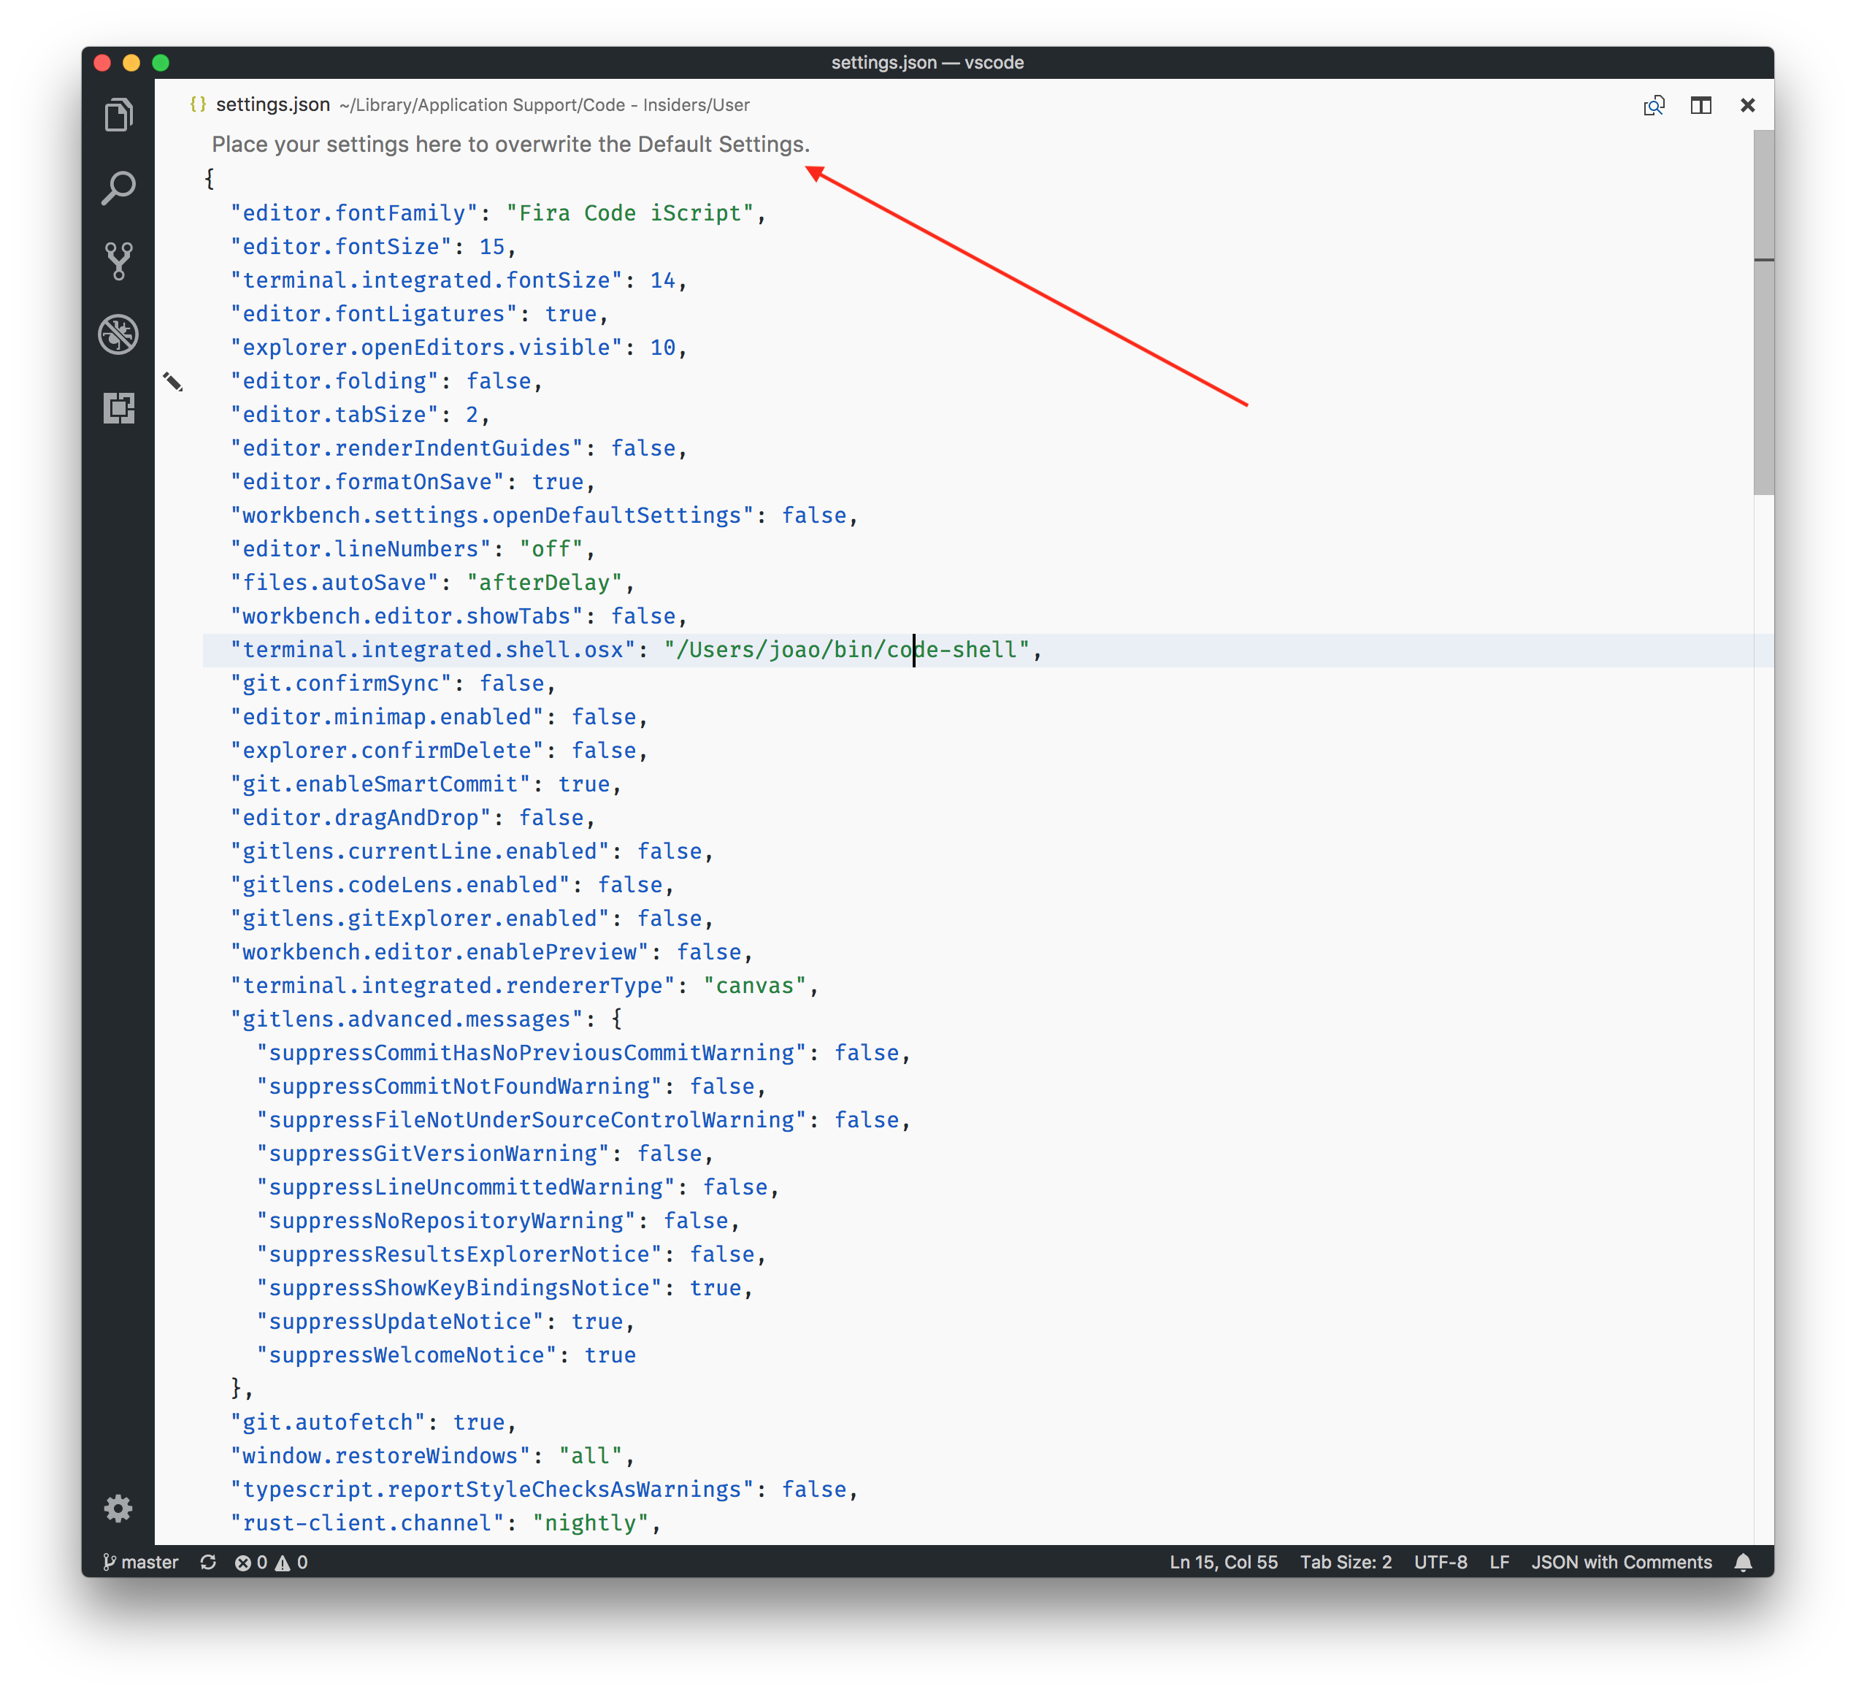Click Ln 15, Col 55 to go to line
This screenshot has height=1694, width=1856.
(x=1222, y=1563)
